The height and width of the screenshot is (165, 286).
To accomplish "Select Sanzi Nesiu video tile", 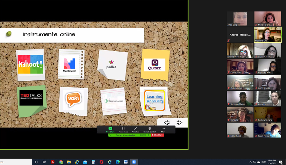I will 268,130.
